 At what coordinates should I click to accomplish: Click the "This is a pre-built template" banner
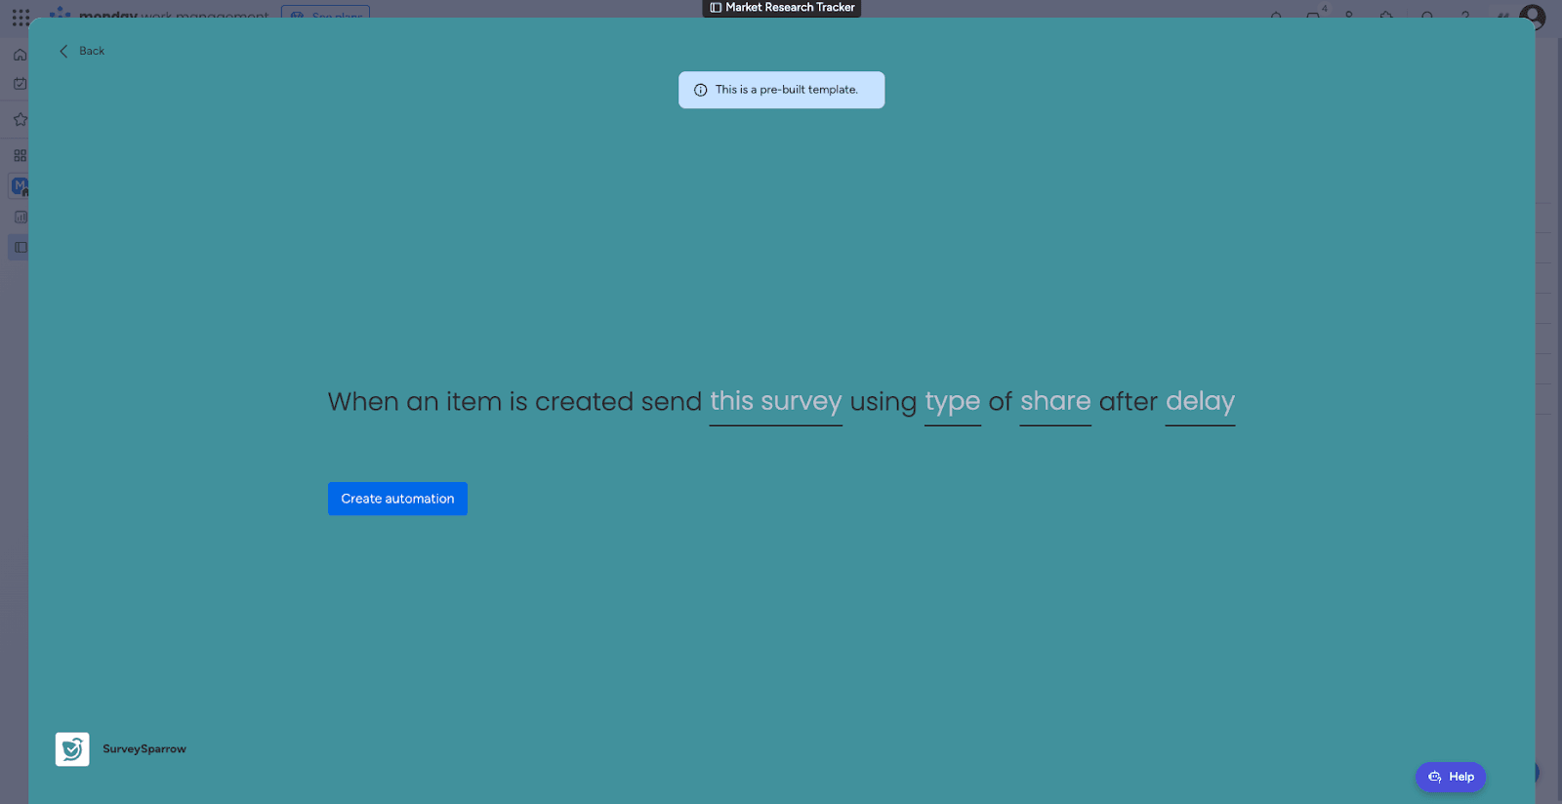coord(786,90)
